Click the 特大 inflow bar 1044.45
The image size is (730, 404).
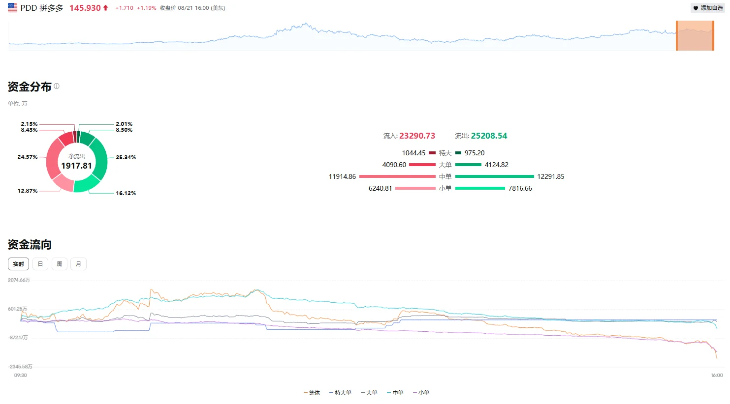point(432,153)
